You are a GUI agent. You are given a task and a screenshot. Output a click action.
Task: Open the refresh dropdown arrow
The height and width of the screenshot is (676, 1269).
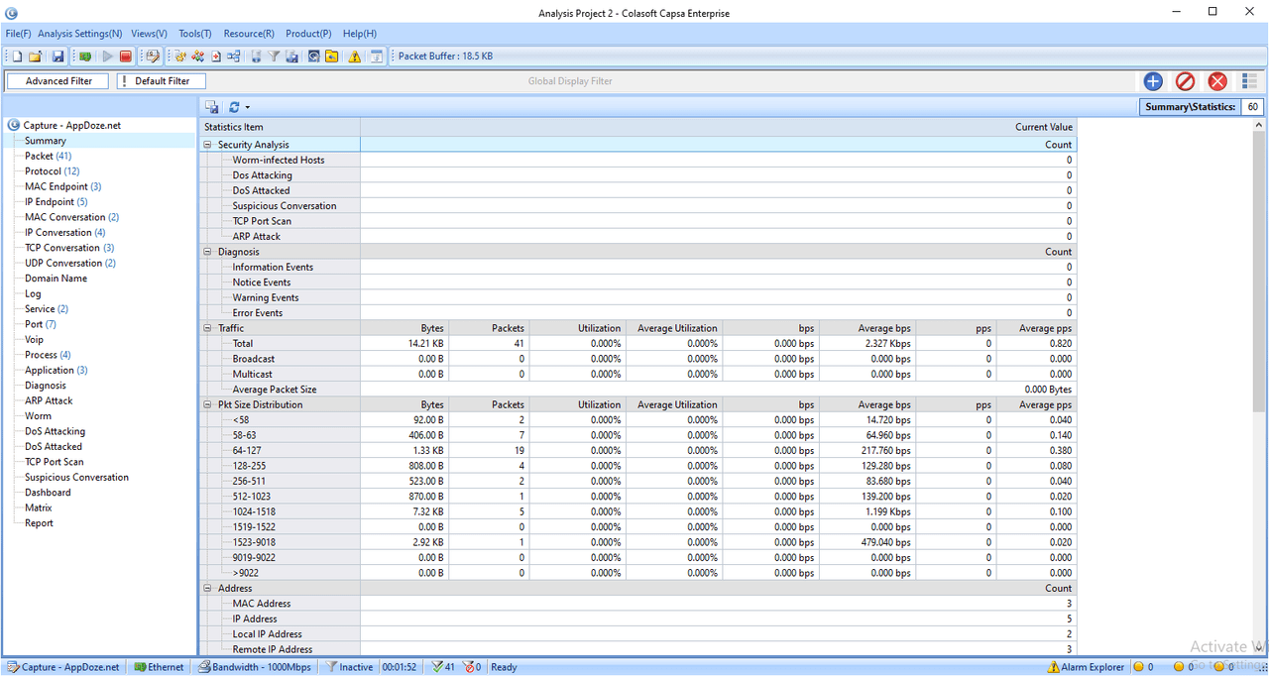pos(247,107)
